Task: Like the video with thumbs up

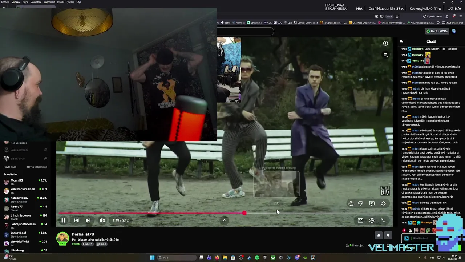Action: (x=351, y=203)
